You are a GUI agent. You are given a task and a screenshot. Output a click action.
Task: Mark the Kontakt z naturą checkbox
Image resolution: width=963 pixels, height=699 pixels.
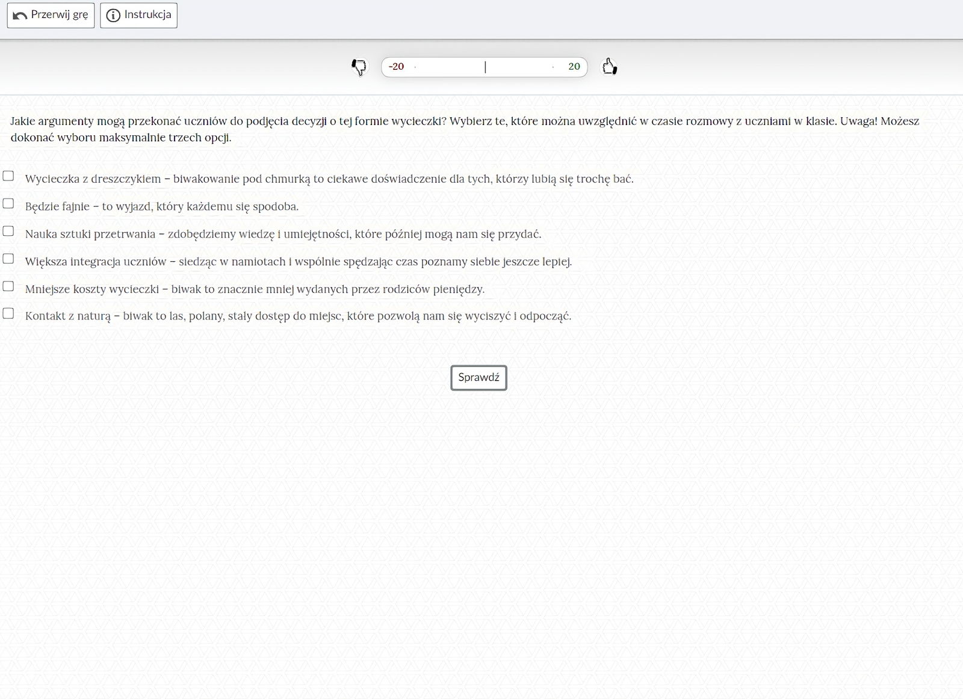[8, 313]
